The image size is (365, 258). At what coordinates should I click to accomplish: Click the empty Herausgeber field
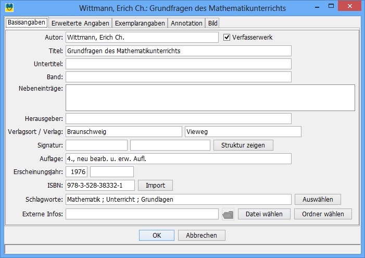pyautogui.click(x=179, y=119)
